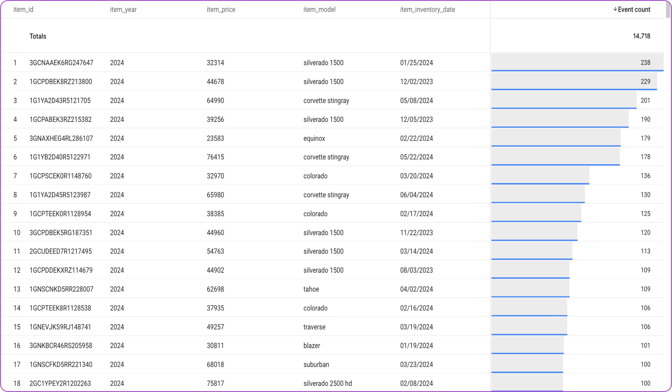672x392 pixels.
Task: Click the vertical scrollbar thumb
Action: 669,9
